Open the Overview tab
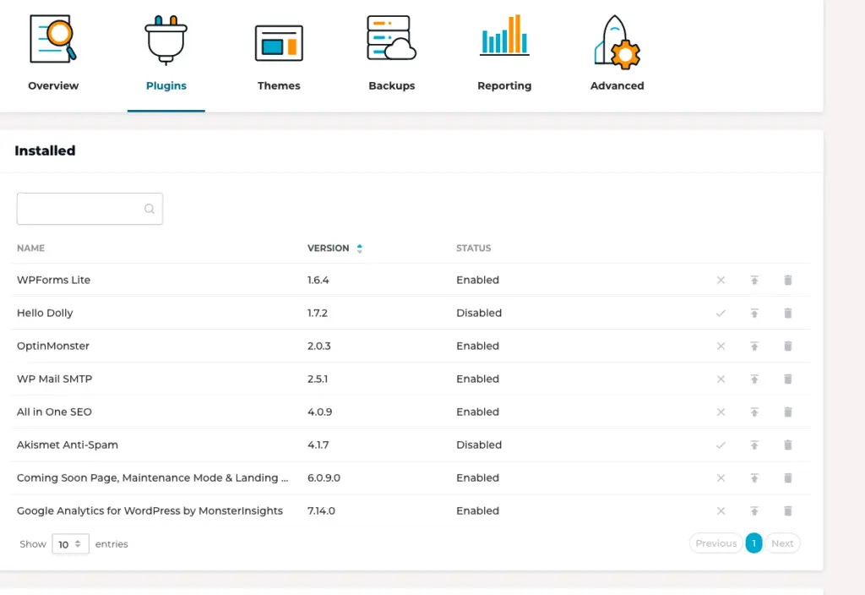This screenshot has width=865, height=595. click(x=53, y=54)
